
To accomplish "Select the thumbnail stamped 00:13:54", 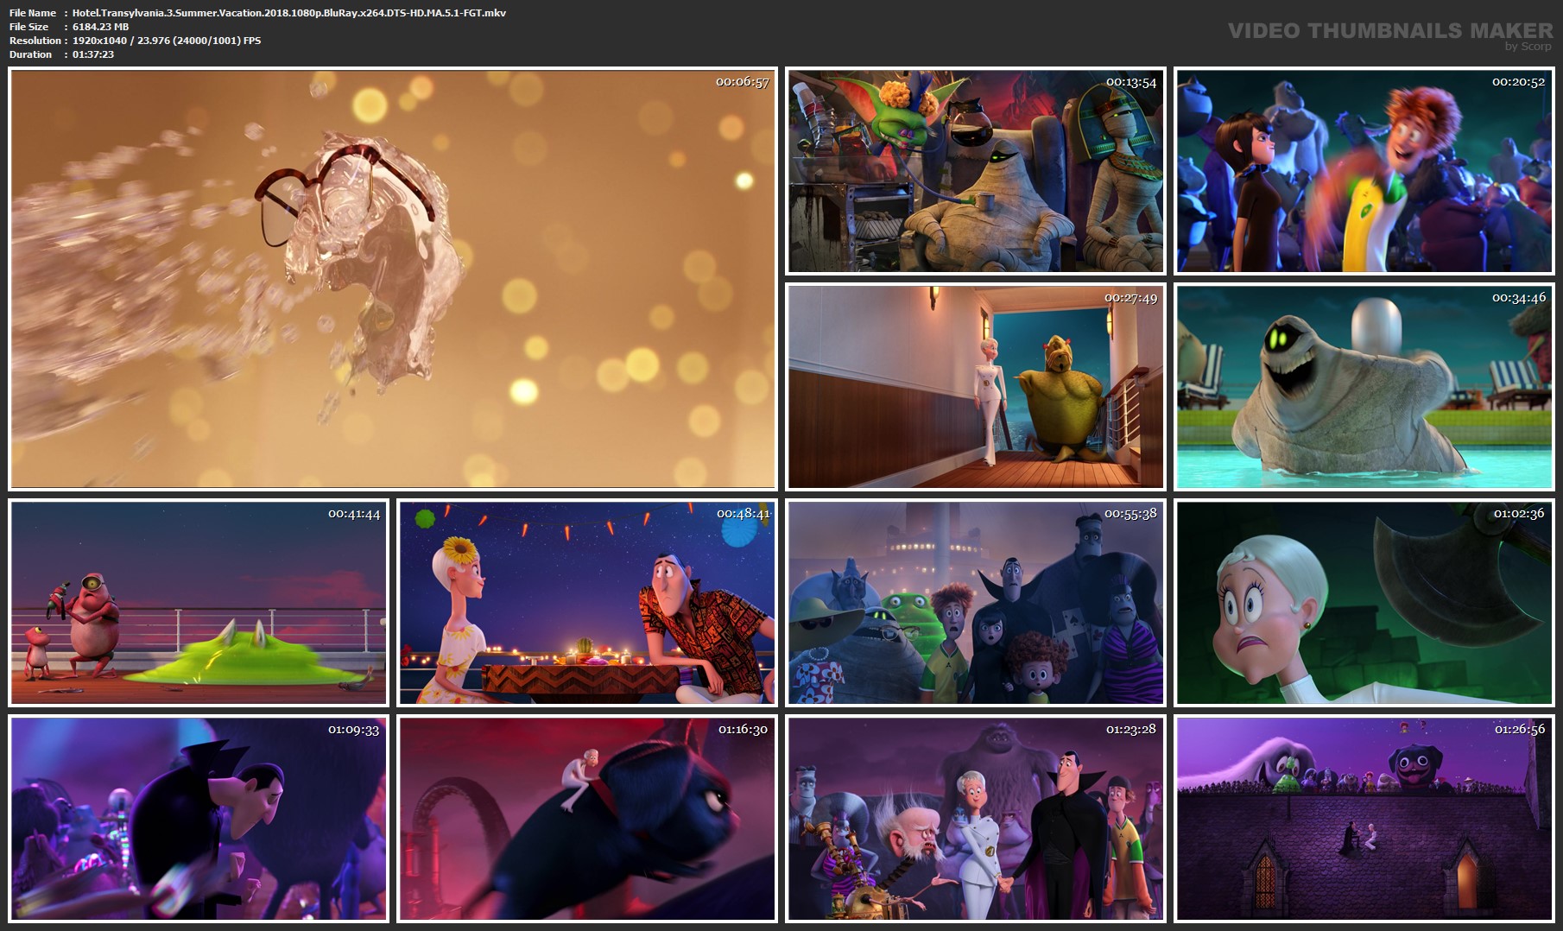I will coord(976,171).
